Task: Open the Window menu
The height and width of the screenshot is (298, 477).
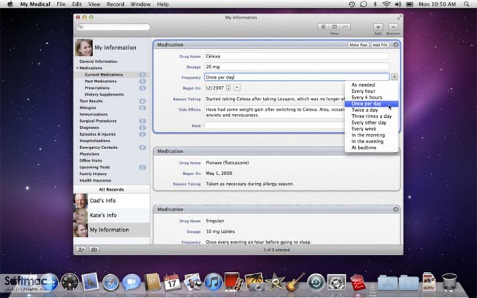Action: 140,4
